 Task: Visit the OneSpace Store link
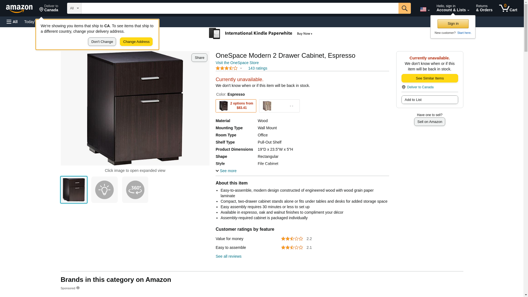pos(237,63)
